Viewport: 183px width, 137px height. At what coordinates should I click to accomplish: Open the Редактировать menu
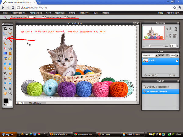click(x=18, y=13)
